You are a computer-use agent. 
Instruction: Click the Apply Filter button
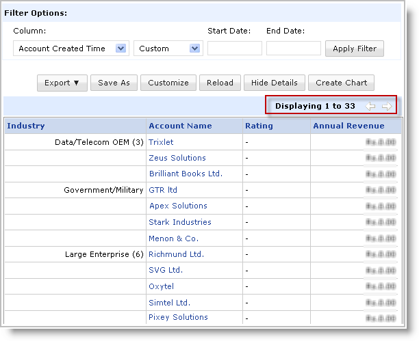(x=355, y=49)
